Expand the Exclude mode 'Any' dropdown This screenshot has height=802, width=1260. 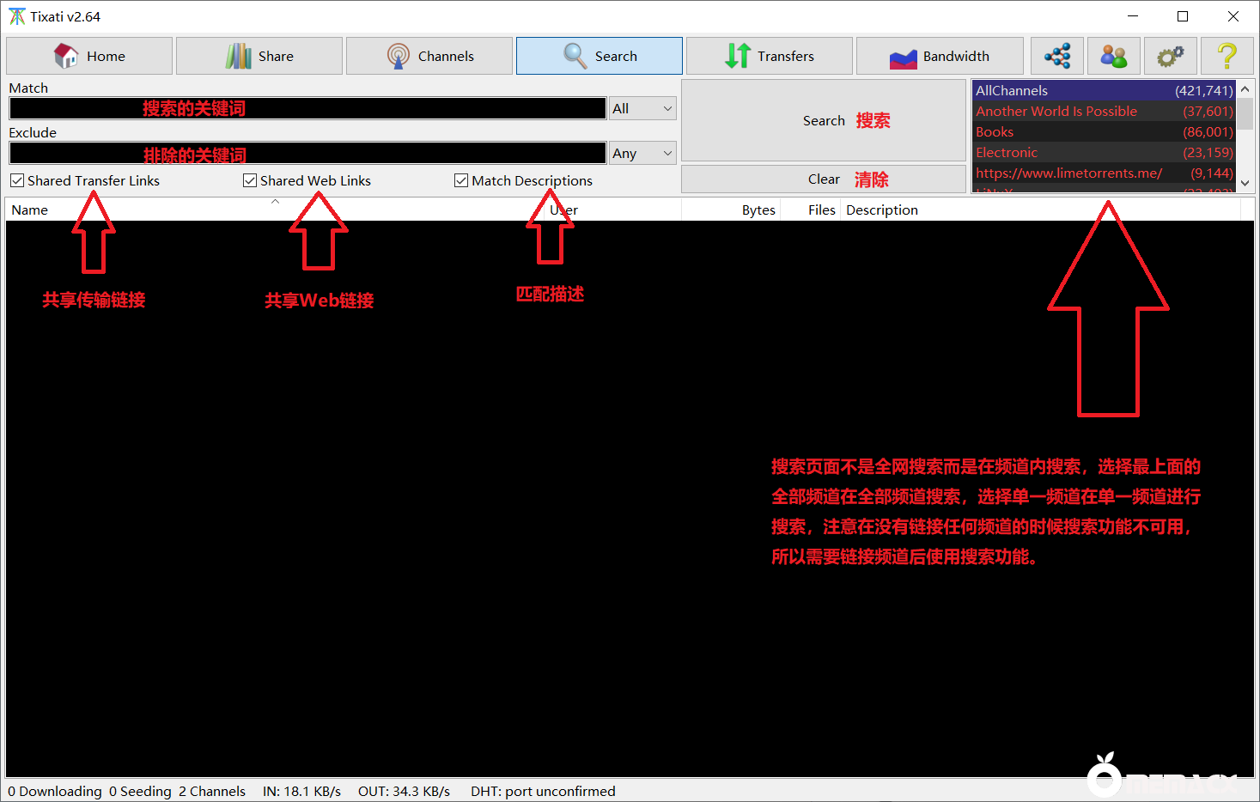pos(642,153)
